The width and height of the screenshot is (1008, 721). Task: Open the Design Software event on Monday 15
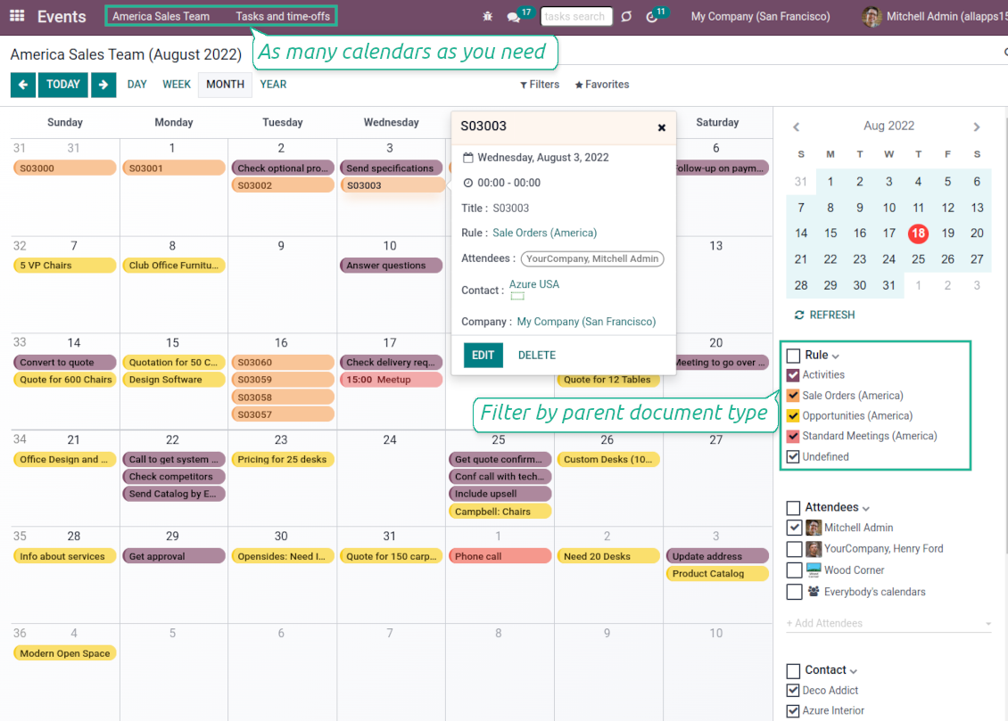click(173, 380)
